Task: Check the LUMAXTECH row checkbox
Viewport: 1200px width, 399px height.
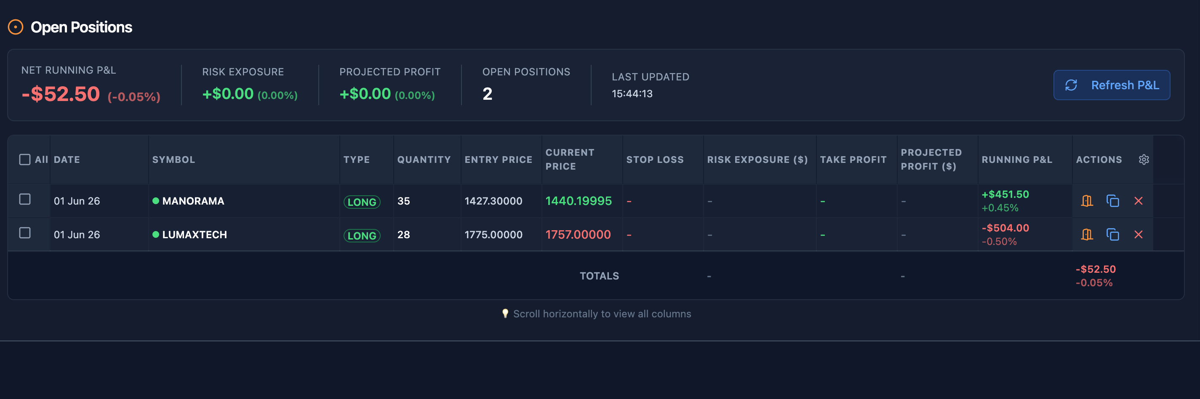Action: click(25, 232)
